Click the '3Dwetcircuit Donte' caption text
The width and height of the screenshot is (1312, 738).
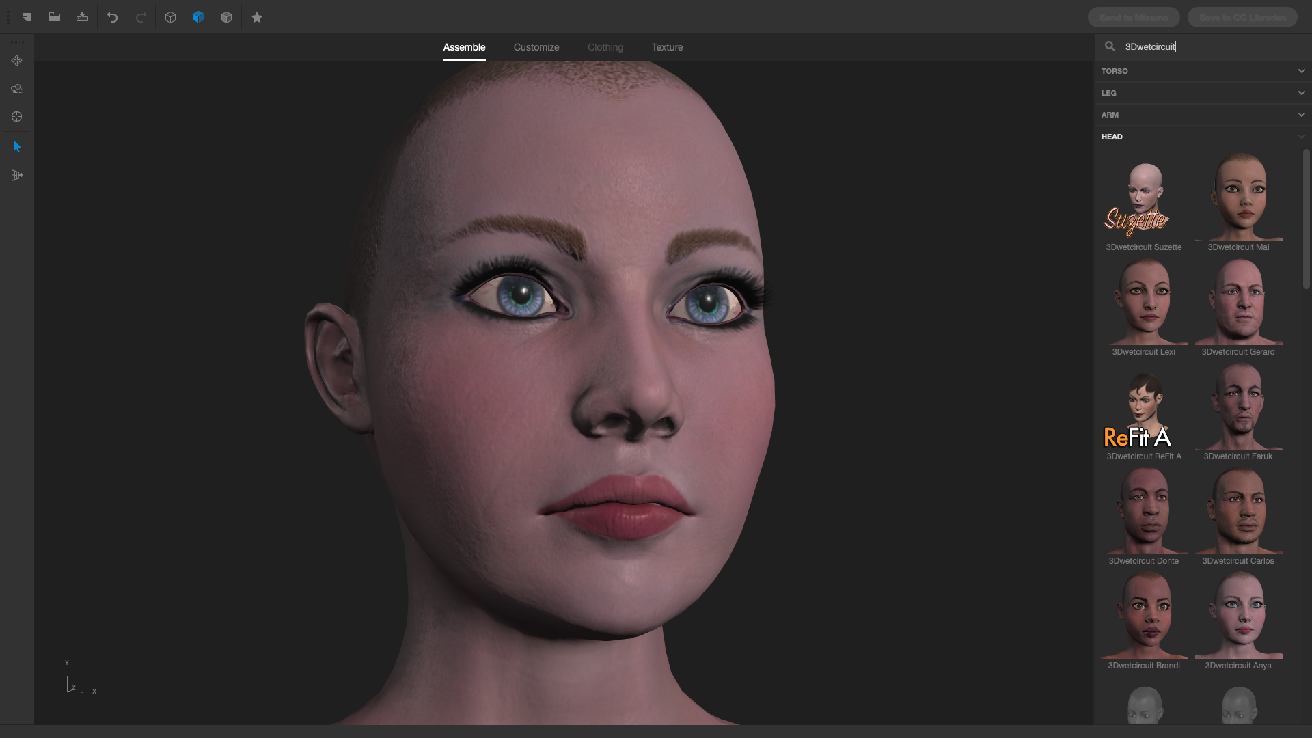coord(1144,561)
